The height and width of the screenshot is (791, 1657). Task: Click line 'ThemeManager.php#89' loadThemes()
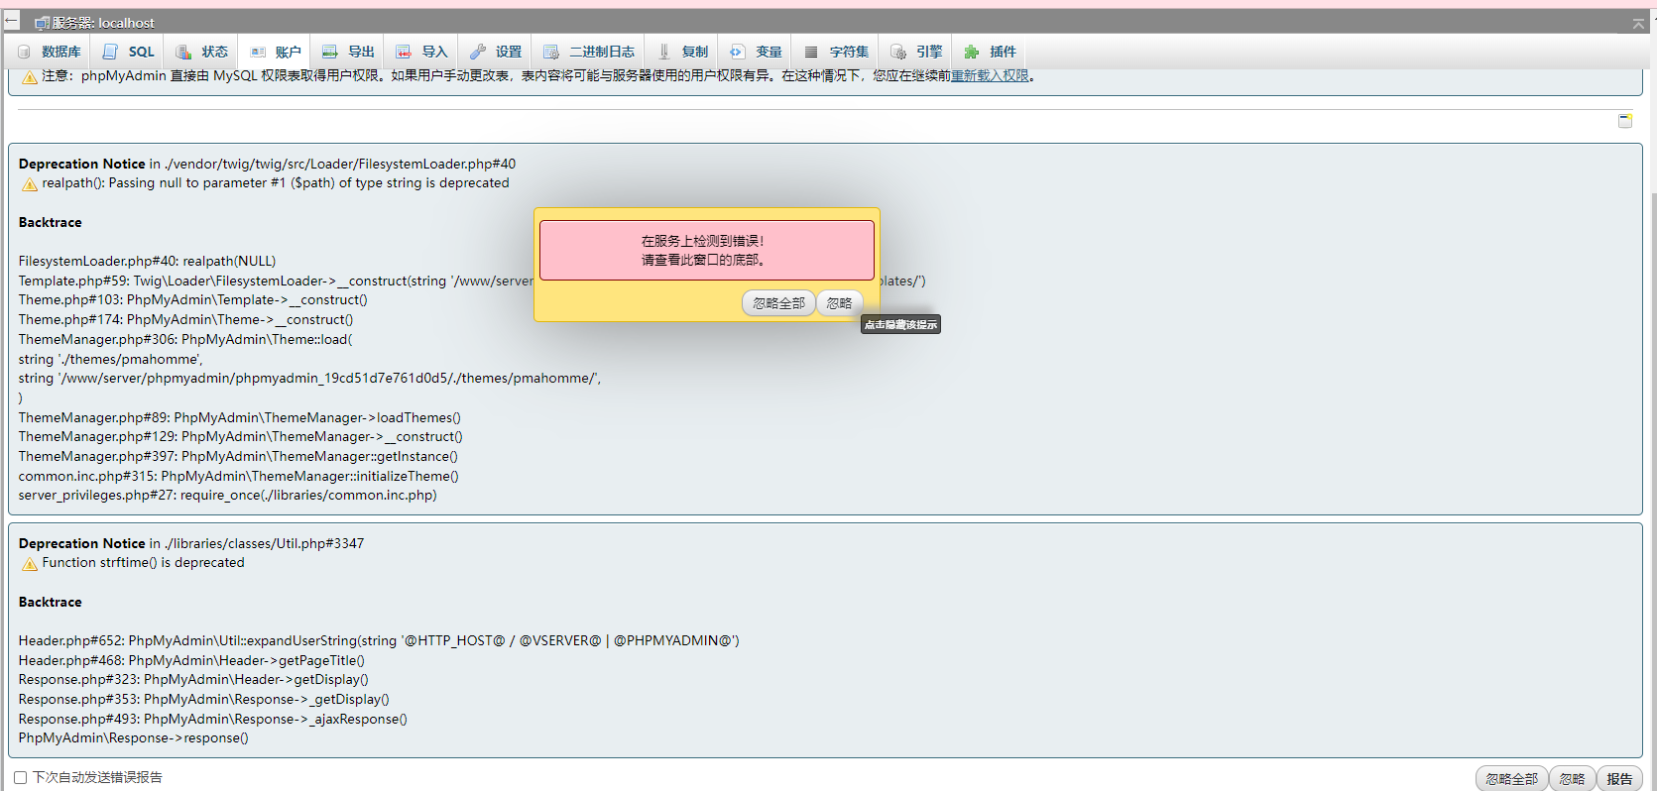click(x=239, y=418)
